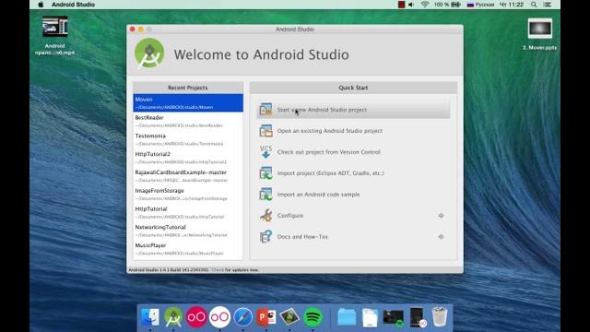The height and width of the screenshot is (332, 590).
Task: Click the Open existing project folder icon
Action: 265,131
